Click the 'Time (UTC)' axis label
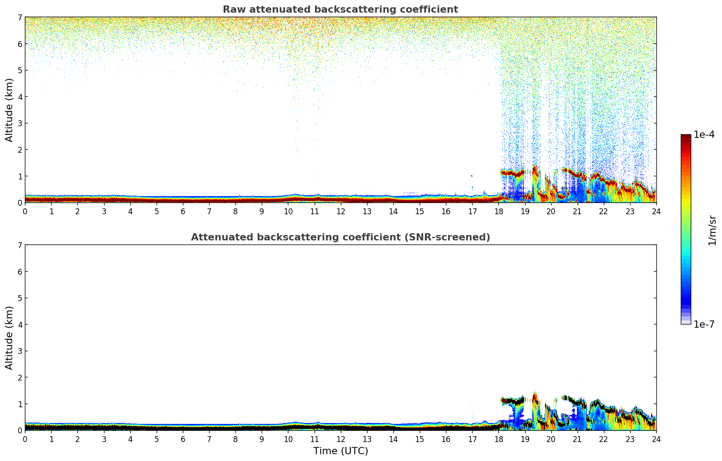 pyautogui.click(x=340, y=451)
